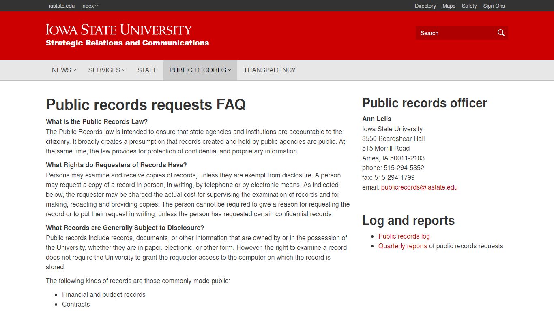554x311 pixels.
Task: Click the '515 Morrill Road' address line
Action: point(386,148)
